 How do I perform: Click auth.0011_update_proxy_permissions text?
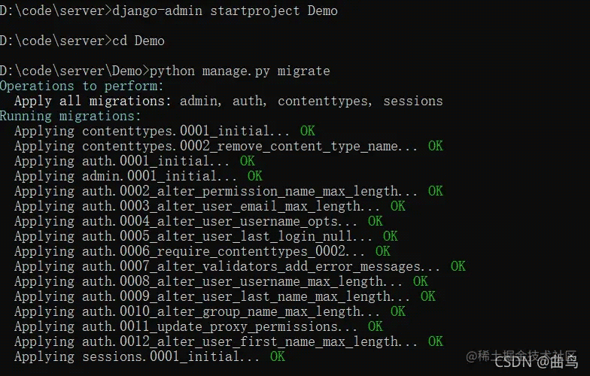(x=210, y=326)
